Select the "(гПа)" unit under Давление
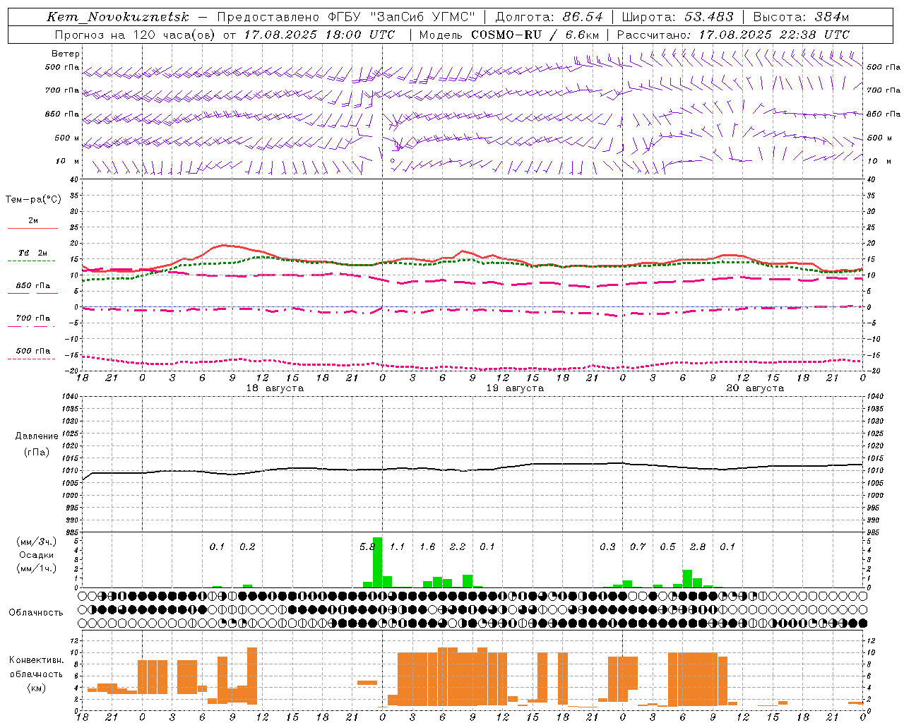 tap(37, 453)
